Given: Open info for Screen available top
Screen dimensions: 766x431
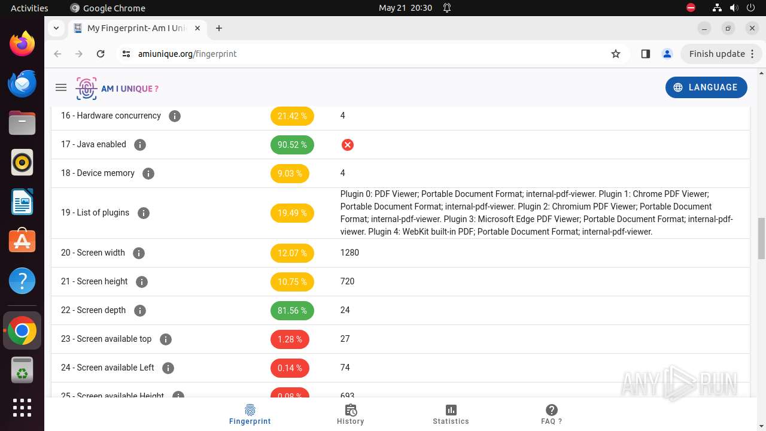Looking at the screenshot, I should pos(166,339).
